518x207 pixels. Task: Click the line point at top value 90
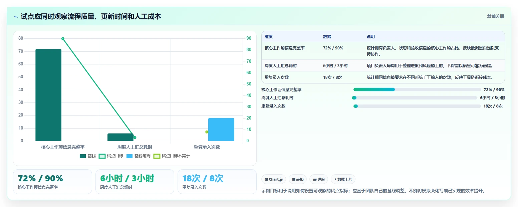63,39
